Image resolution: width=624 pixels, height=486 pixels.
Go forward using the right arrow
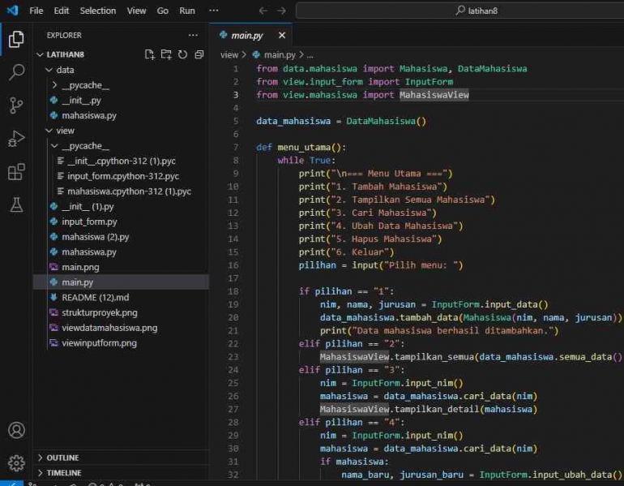coord(281,11)
